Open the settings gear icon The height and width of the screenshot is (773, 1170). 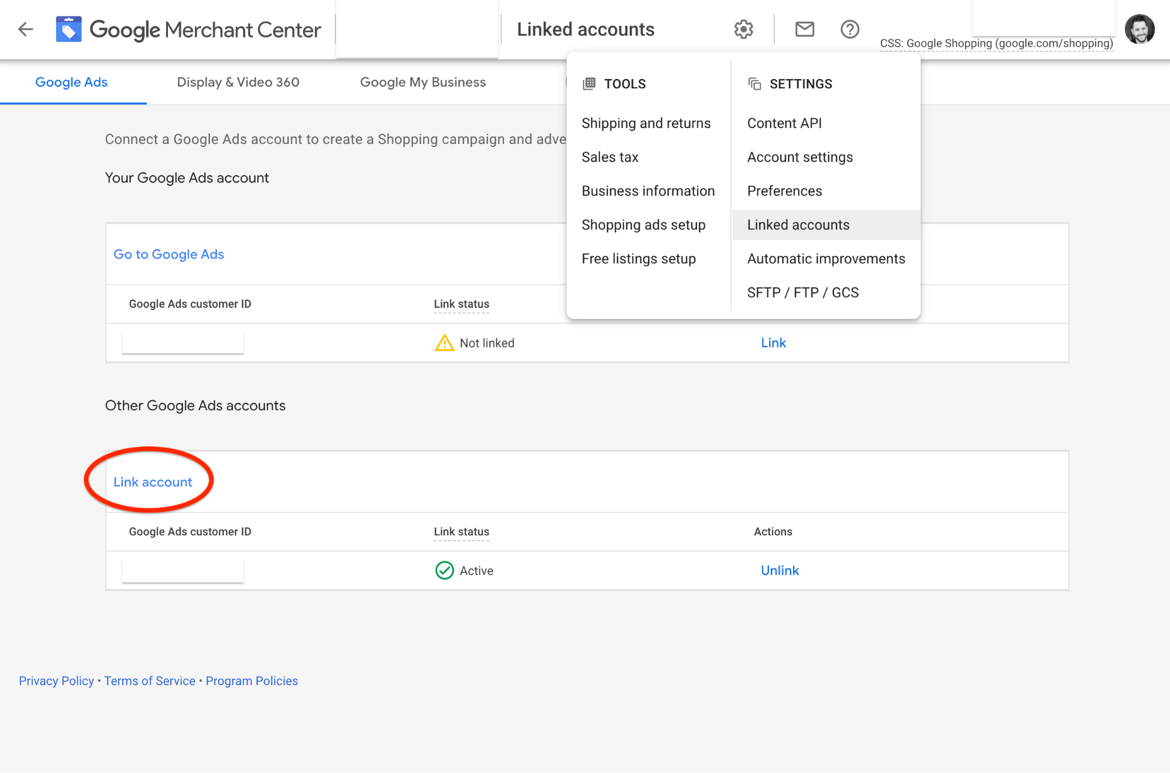click(x=743, y=29)
